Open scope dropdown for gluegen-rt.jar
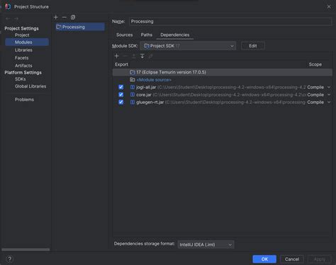This screenshot has height=265, width=336. pos(329,102)
